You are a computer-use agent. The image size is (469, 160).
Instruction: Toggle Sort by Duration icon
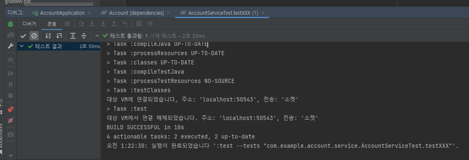pyautogui.click(x=59, y=36)
